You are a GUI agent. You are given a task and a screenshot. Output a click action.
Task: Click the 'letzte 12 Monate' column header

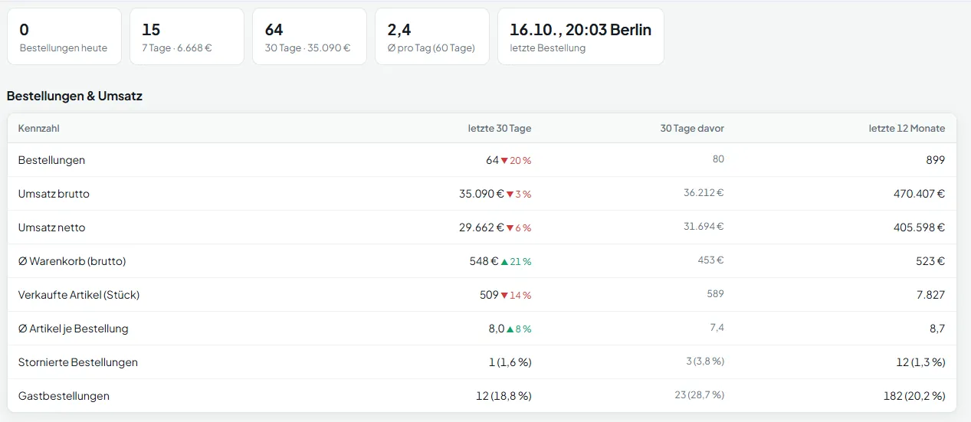click(x=907, y=129)
